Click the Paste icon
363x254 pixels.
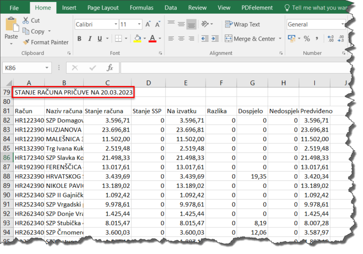click(11, 25)
